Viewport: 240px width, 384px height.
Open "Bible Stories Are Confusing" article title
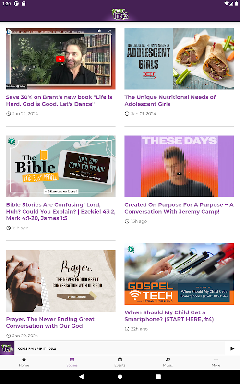(61, 211)
